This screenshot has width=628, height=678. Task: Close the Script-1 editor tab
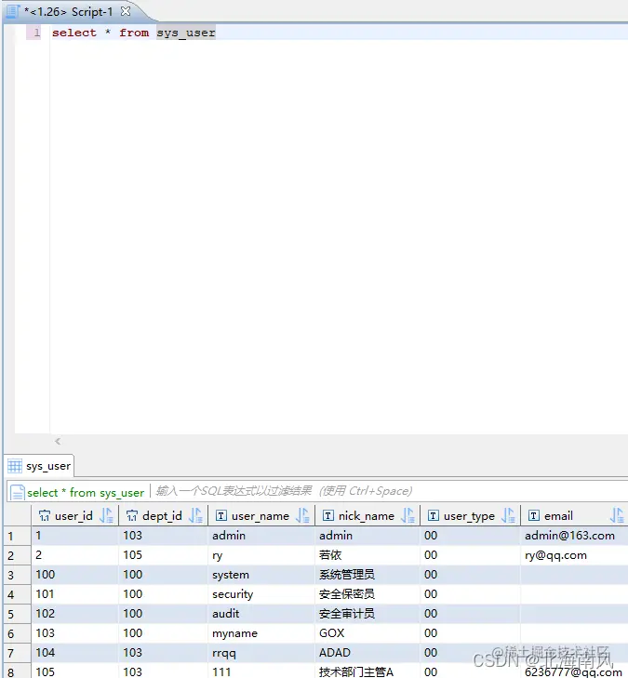(126, 11)
